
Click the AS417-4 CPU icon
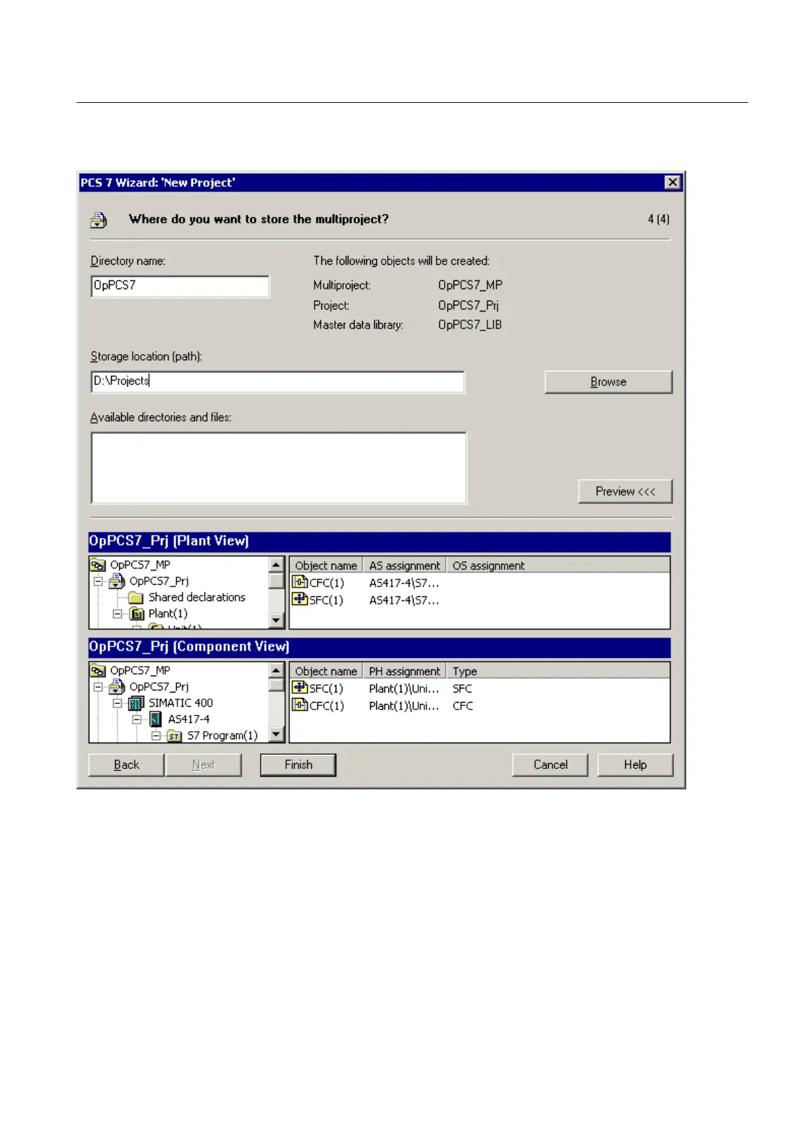coord(156,719)
